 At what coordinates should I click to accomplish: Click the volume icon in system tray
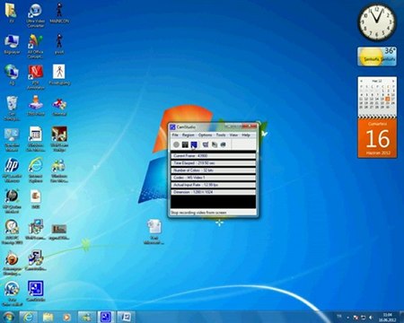pyautogui.click(x=371, y=318)
